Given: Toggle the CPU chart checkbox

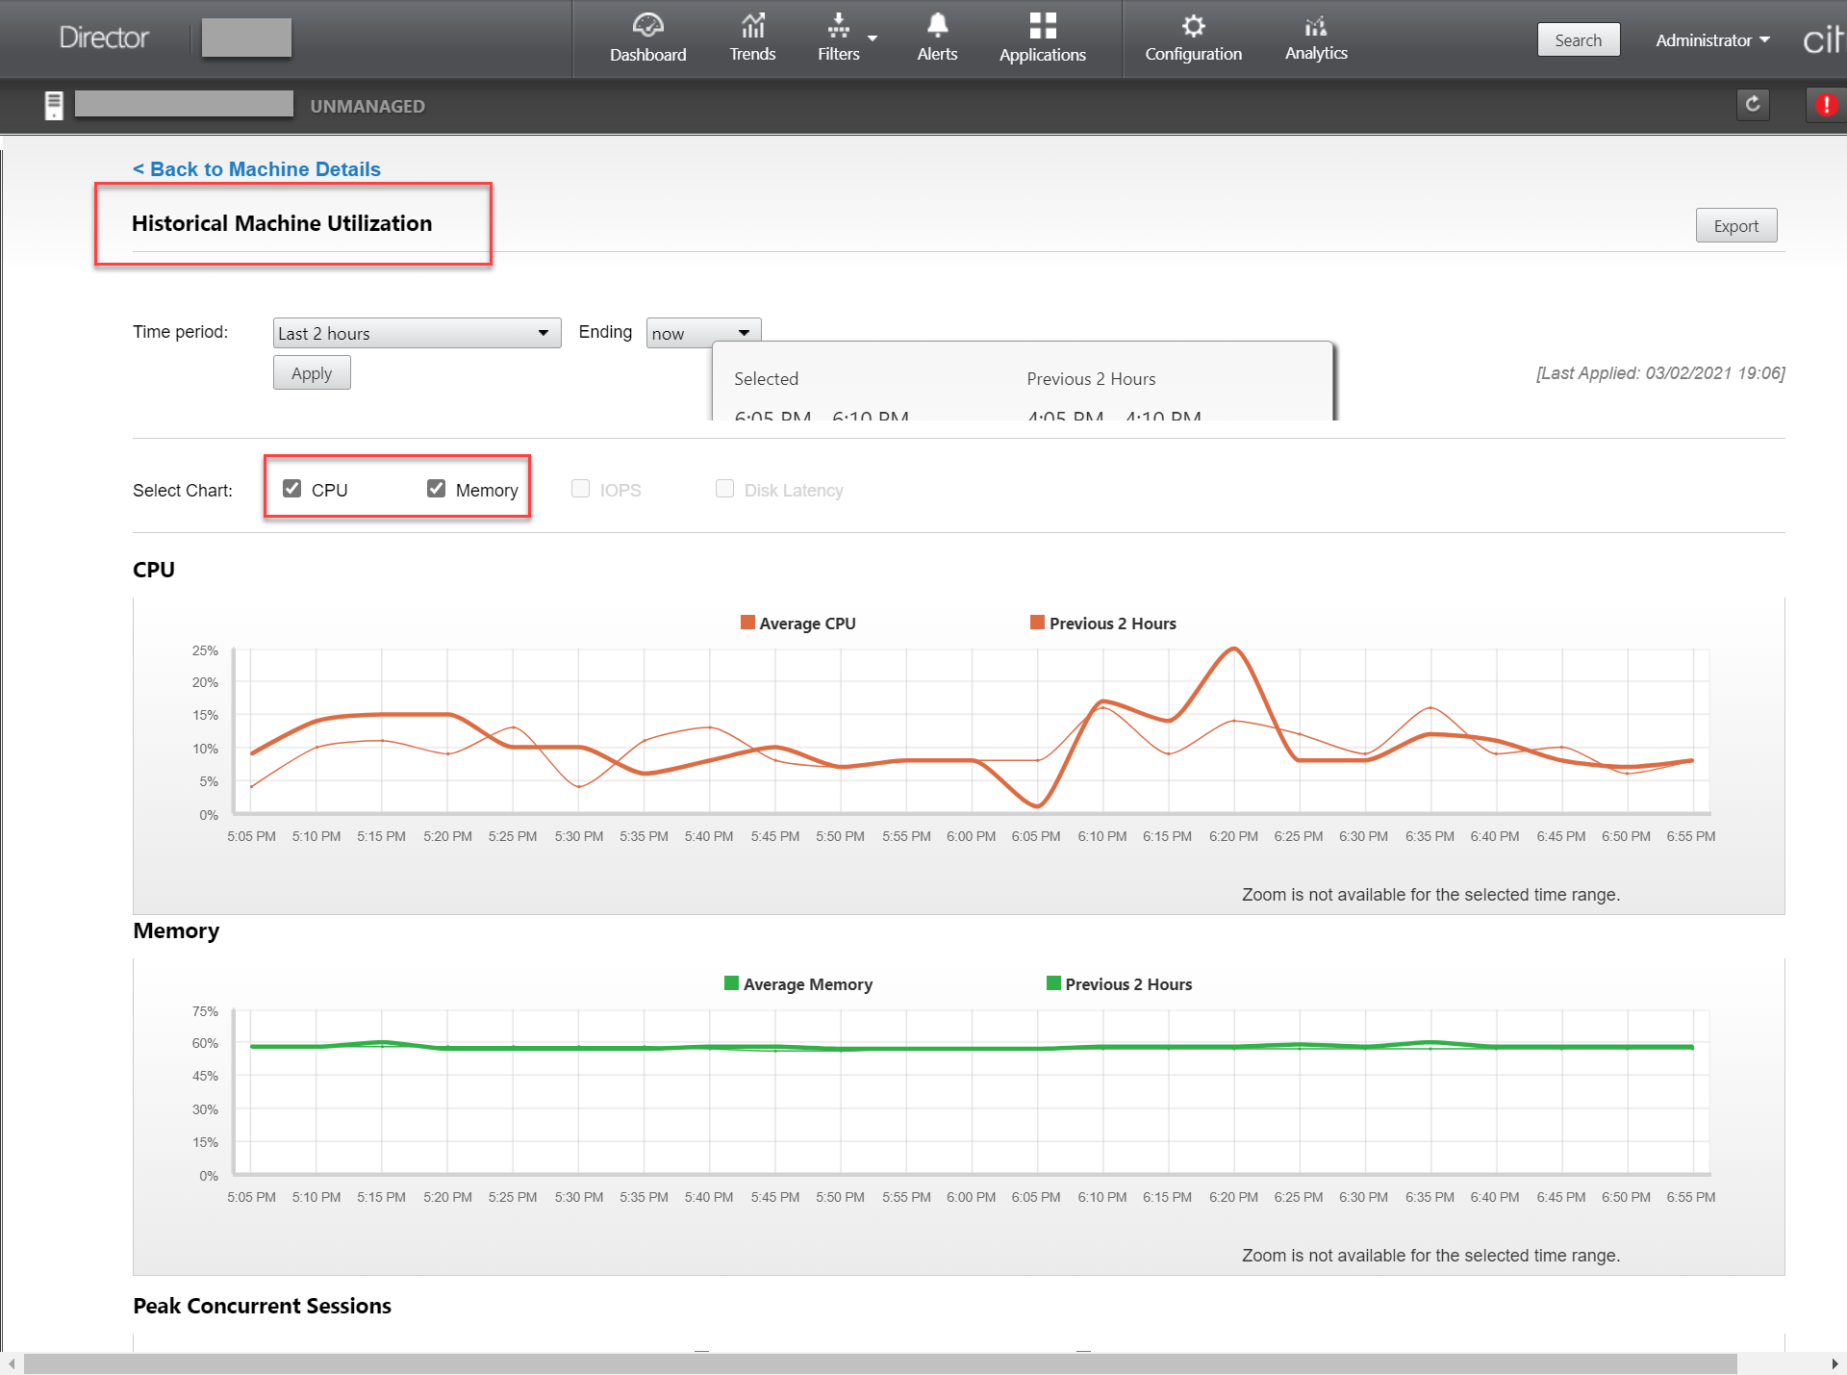Looking at the screenshot, I should point(289,490).
